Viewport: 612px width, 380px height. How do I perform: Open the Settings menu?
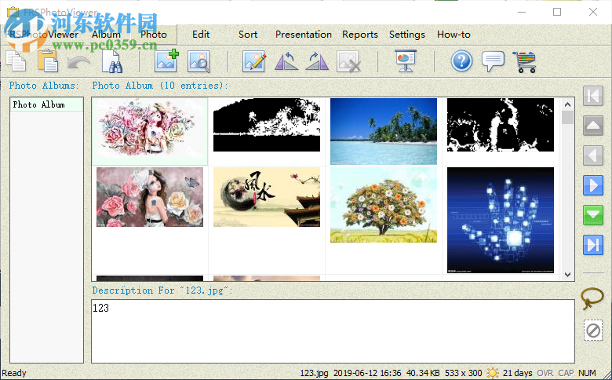[406, 35]
